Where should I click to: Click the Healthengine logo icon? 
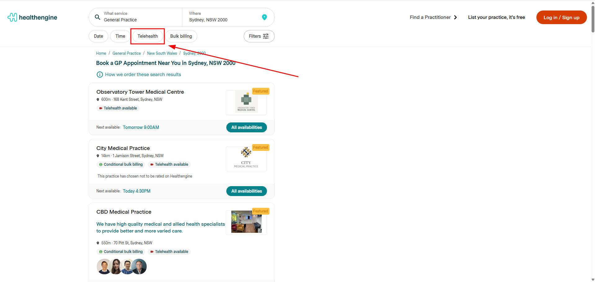tap(12, 17)
